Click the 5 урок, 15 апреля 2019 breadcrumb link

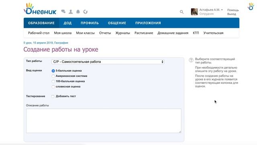pyautogui.click(x=38, y=43)
